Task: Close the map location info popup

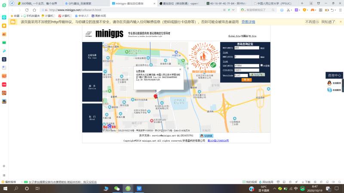Action: [180, 69]
